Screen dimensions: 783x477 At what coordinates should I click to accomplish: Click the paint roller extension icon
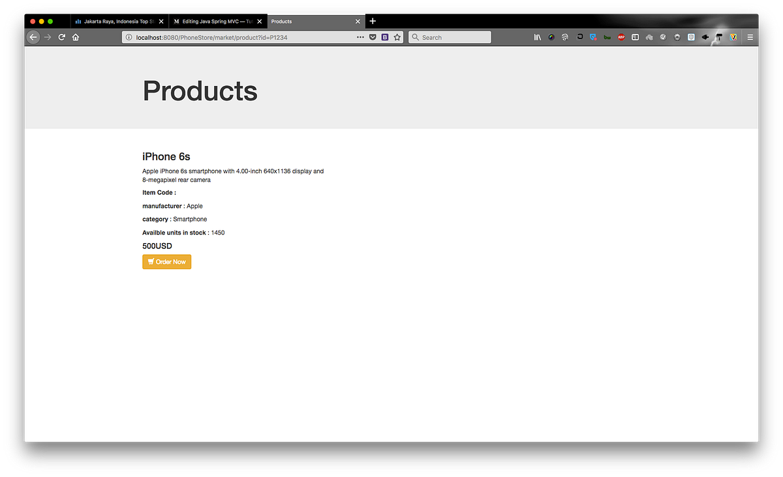719,37
